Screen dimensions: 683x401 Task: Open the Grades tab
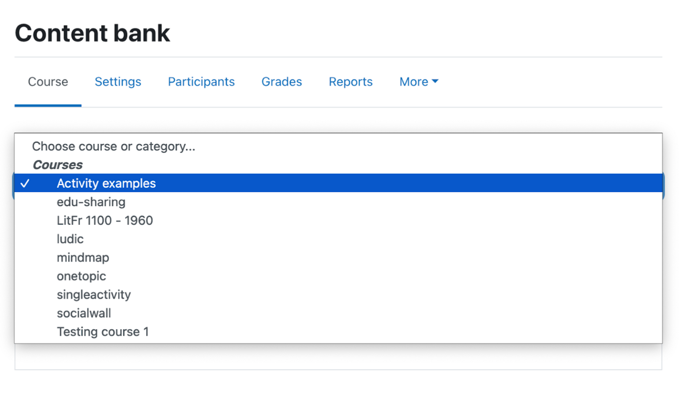coord(281,82)
